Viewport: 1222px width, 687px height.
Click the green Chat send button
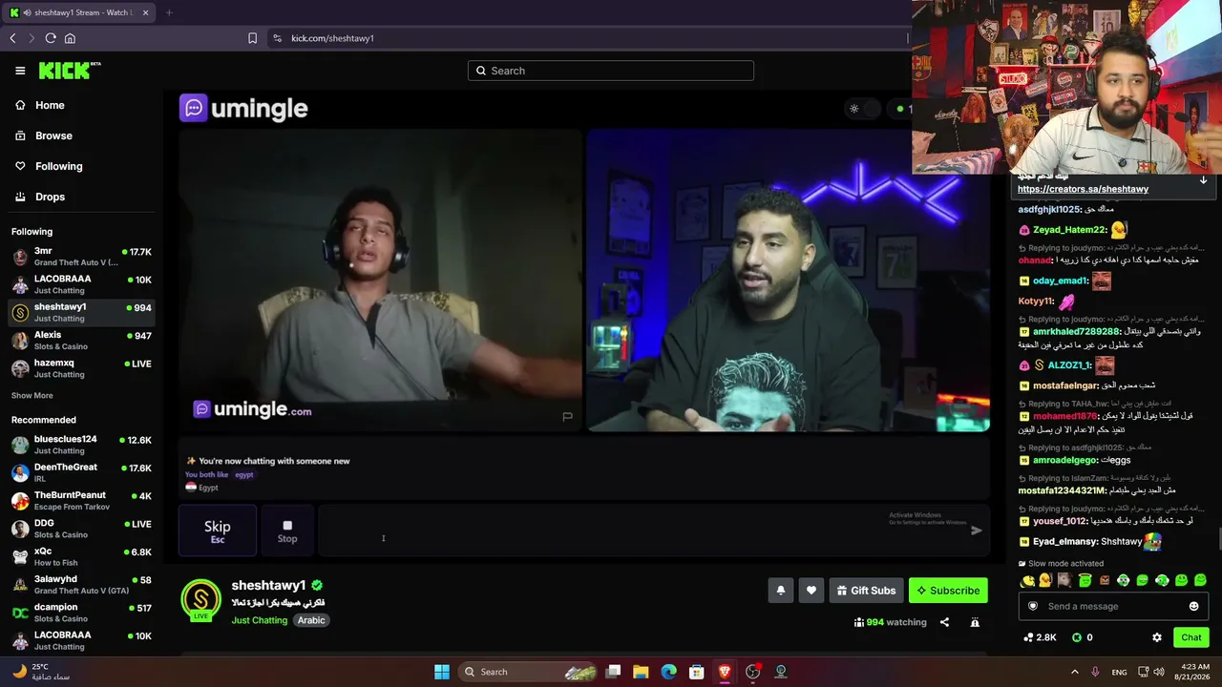point(1191,637)
